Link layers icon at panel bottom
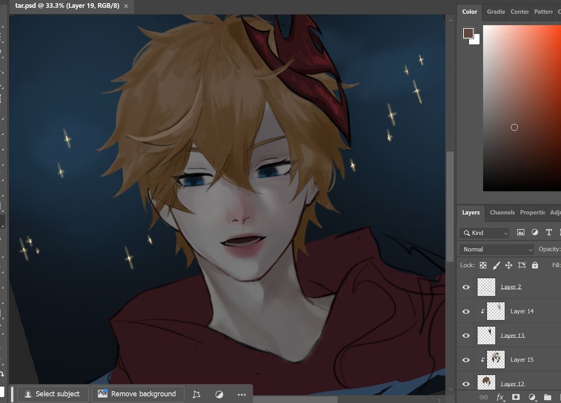Viewport: 561px width, 403px height. tap(484, 397)
